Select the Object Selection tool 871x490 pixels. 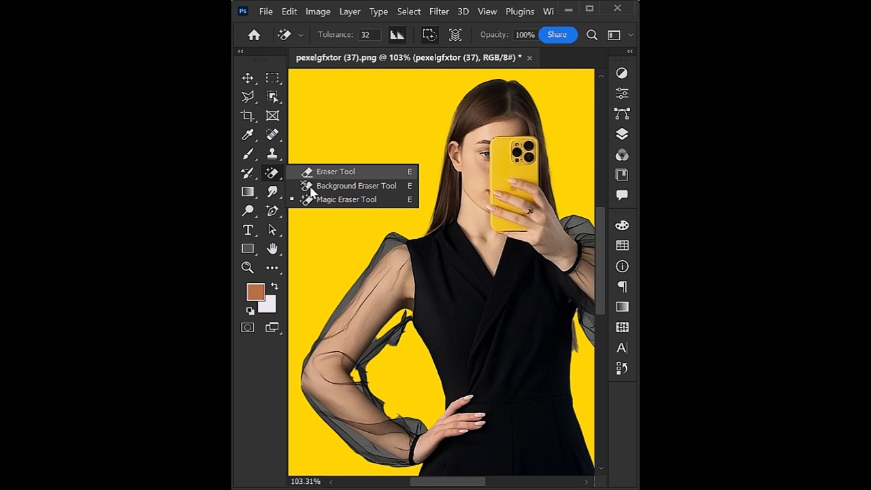tap(272, 97)
